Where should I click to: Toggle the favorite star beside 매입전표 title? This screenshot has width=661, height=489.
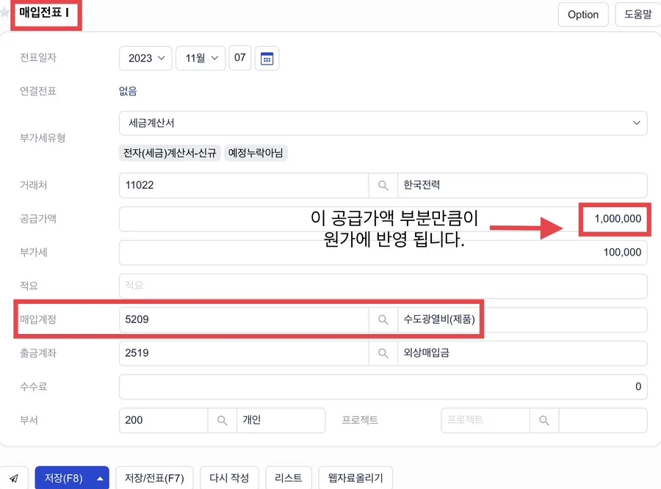[x=4, y=12]
